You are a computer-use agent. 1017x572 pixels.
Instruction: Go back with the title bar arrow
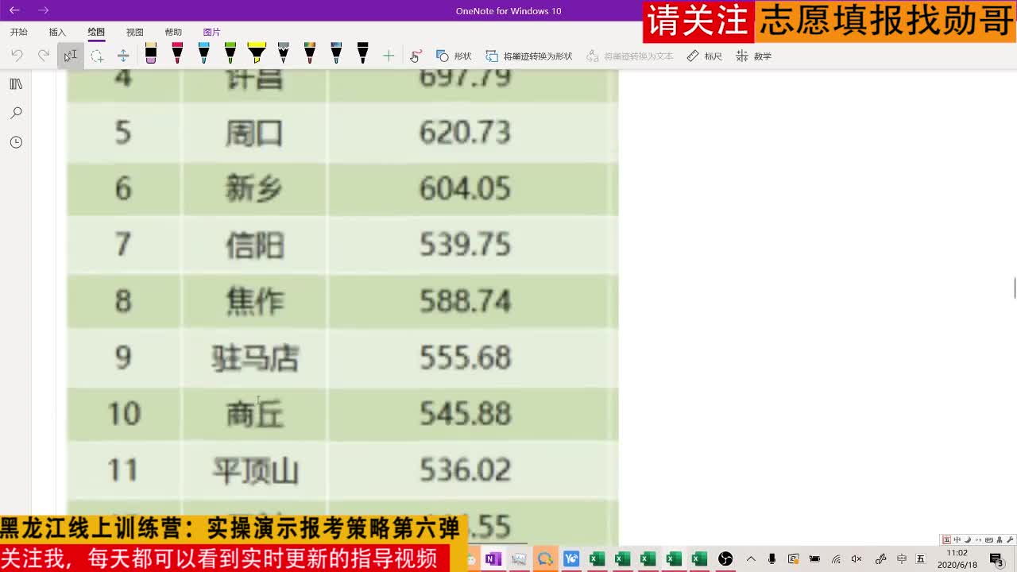(14, 10)
